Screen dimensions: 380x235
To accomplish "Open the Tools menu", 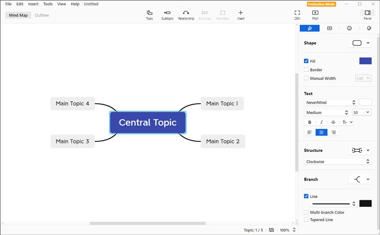I will click(48, 4).
